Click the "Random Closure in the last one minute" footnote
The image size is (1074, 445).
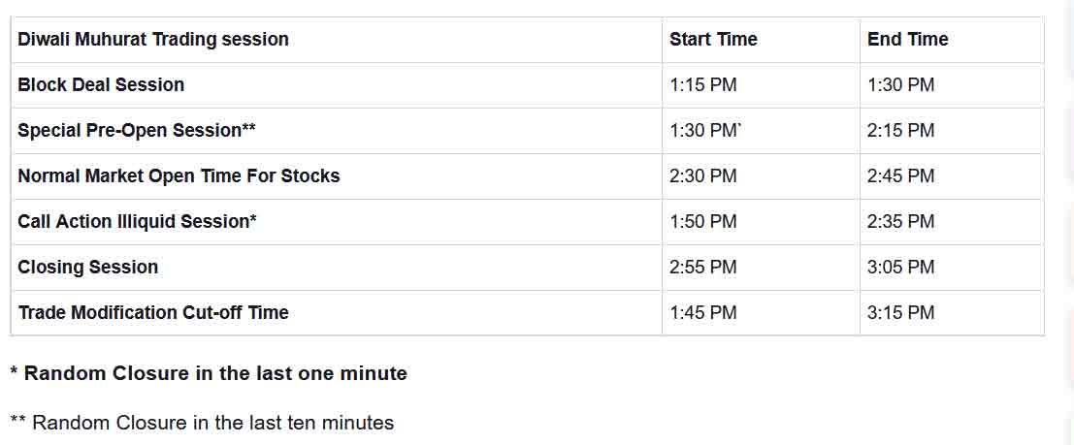(x=209, y=373)
